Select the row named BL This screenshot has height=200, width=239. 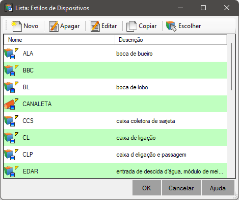(x=115, y=87)
